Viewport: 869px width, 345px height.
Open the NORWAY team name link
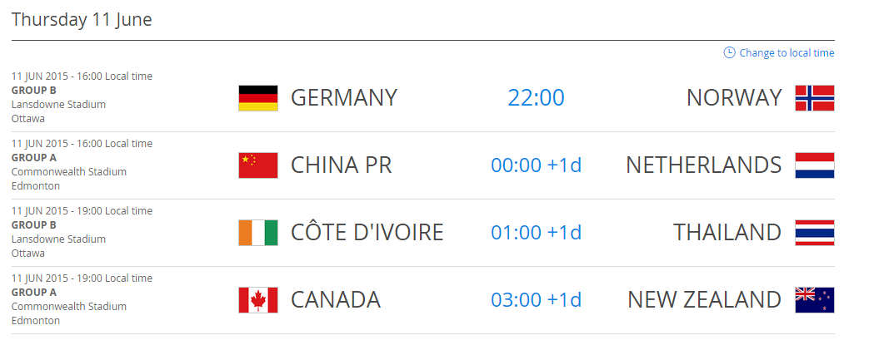coord(734,98)
